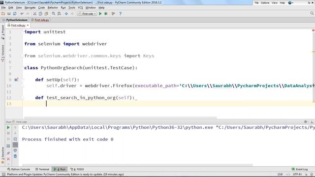Collapse setUp method fold marker at line 9

pos(23,80)
